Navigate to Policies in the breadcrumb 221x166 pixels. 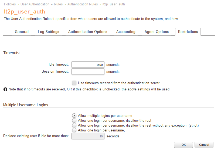10,4
